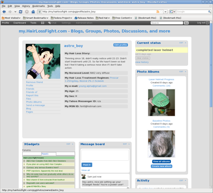Screen dimensions: 213x193
Task: Click the second [Bookmark this] bookmarklet
Action: tap(170, 18)
